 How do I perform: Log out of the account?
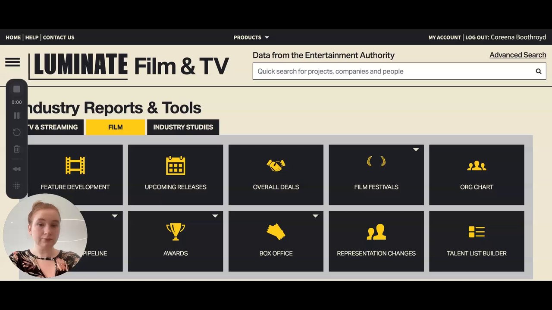477,37
